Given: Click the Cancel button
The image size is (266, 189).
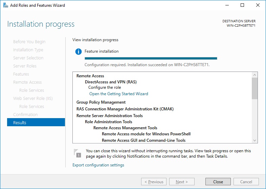Looking at the screenshot, I should (x=246, y=182).
